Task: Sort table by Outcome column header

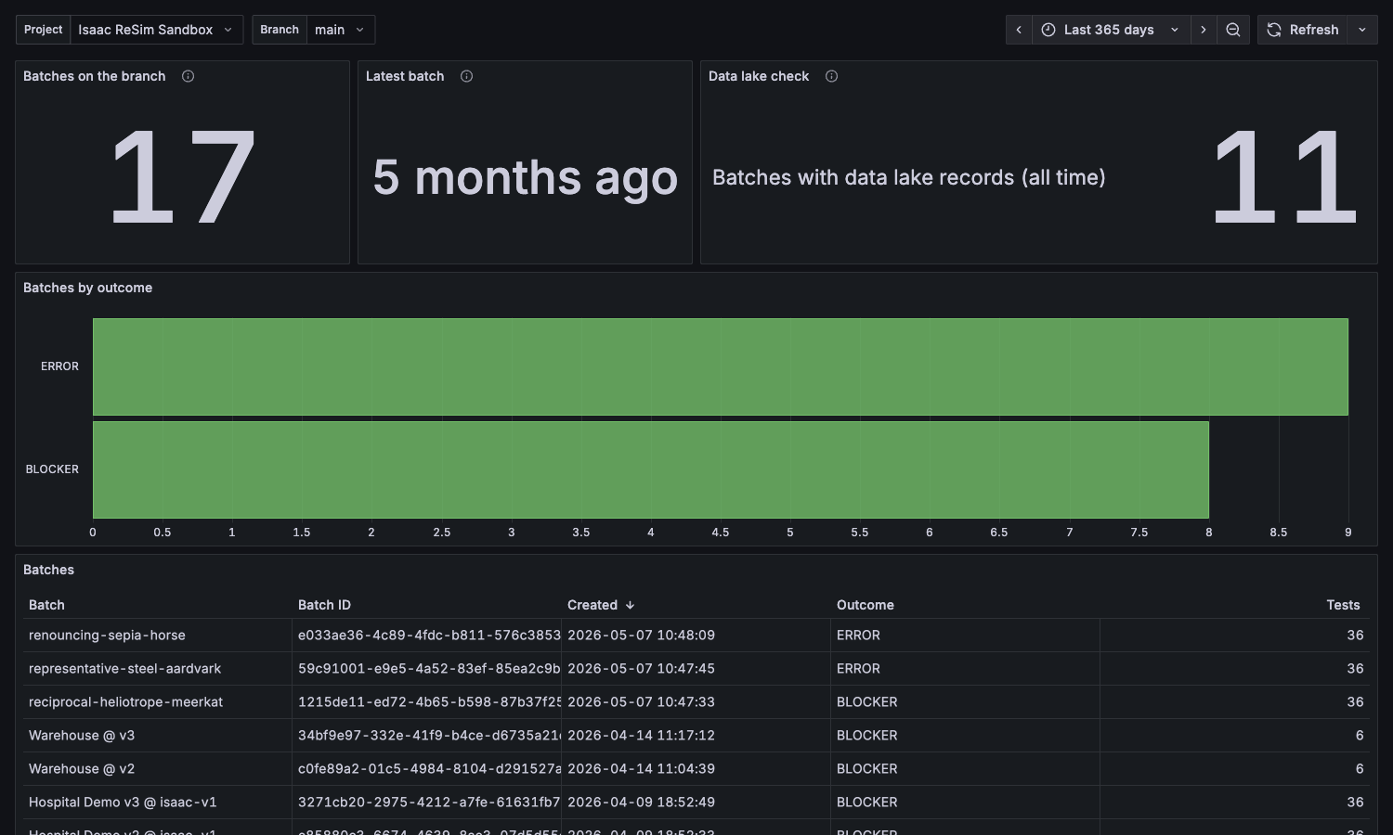Action: 866,605
